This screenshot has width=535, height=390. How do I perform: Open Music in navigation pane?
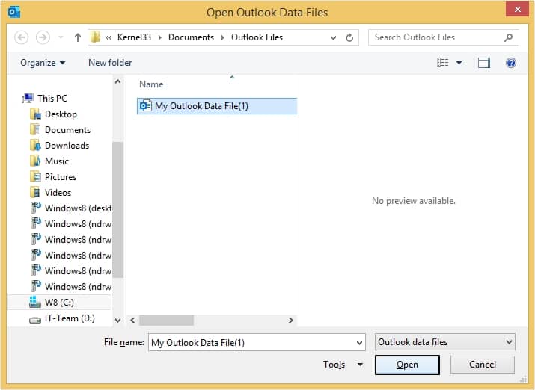(x=57, y=161)
